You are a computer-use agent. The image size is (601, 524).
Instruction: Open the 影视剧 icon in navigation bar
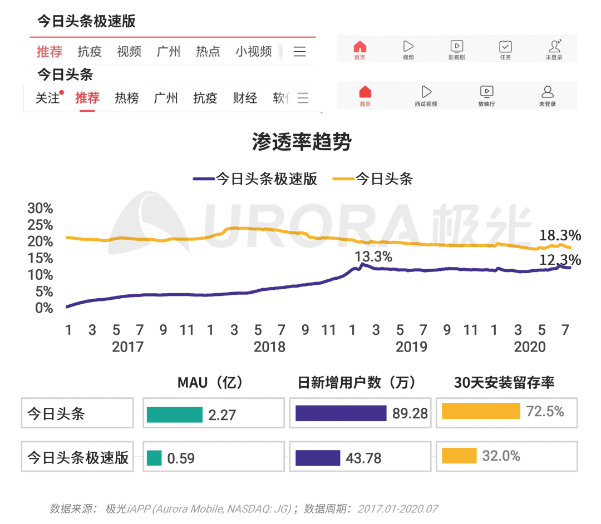tap(456, 47)
